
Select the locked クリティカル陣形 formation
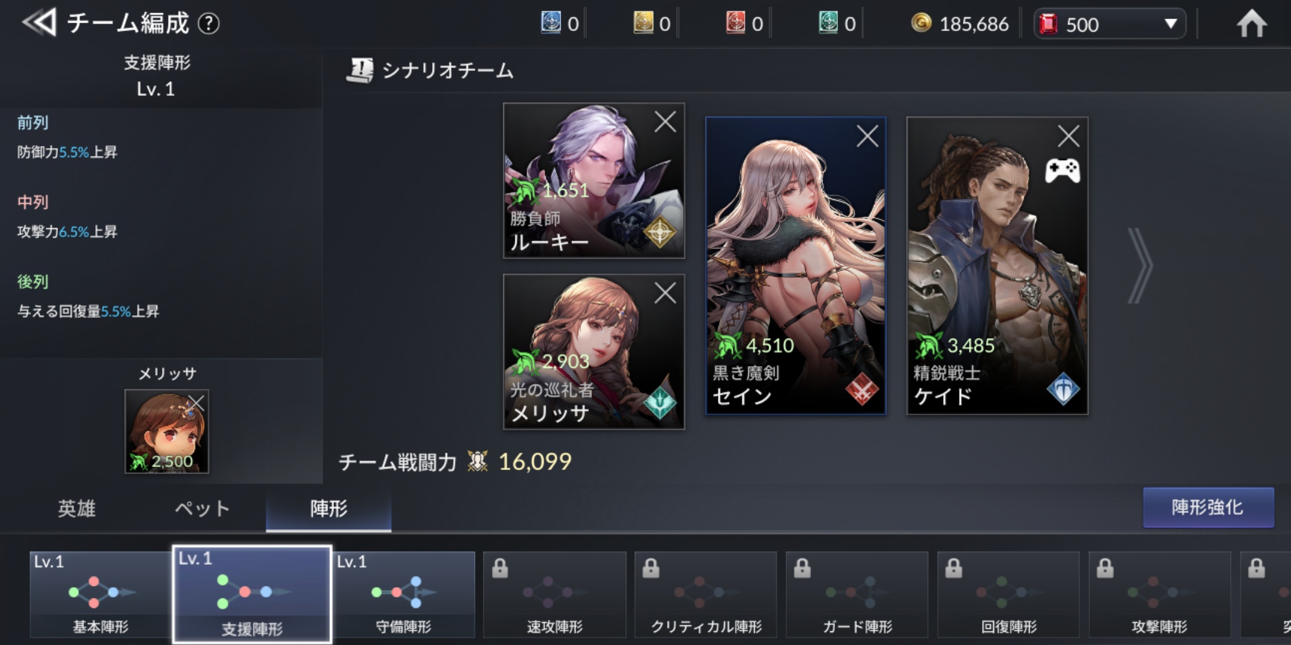(706, 594)
